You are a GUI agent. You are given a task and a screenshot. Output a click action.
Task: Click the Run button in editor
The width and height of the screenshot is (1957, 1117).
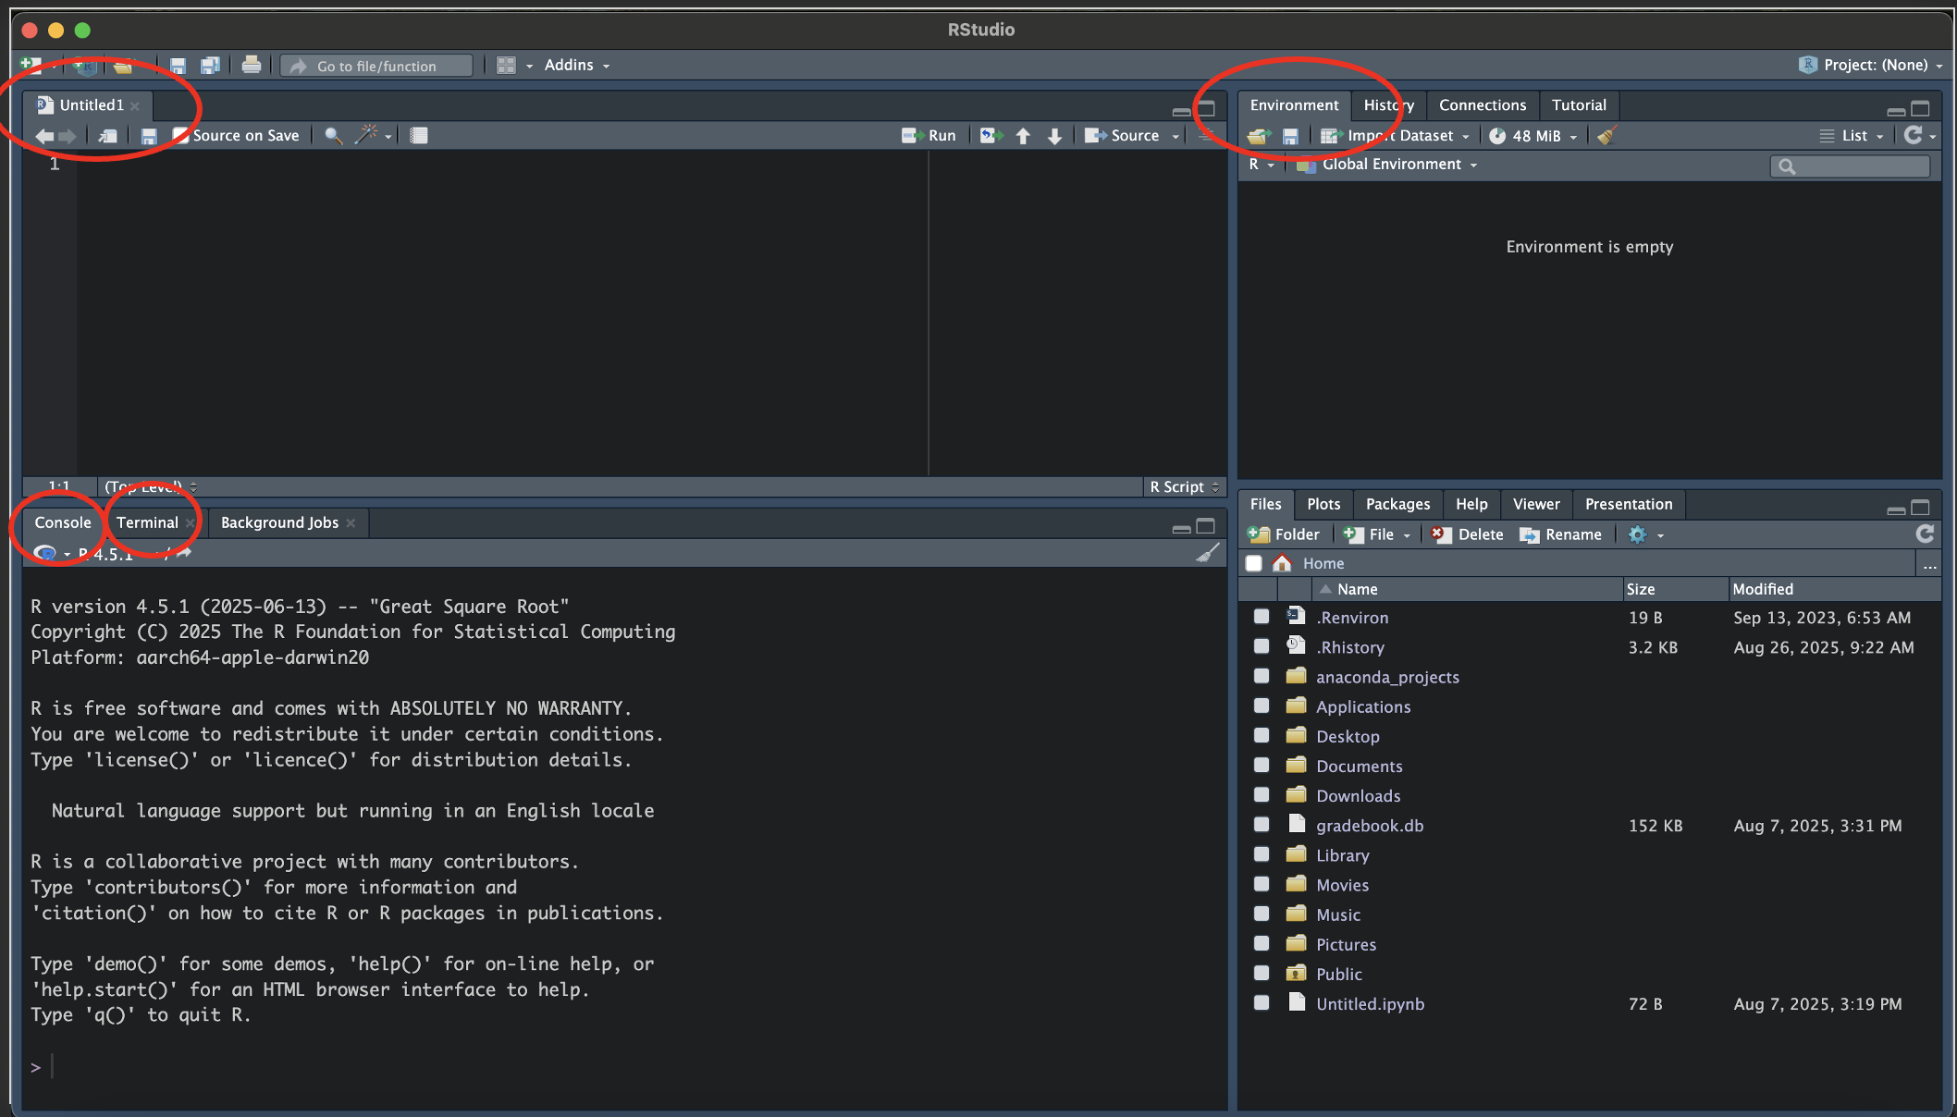pos(929,135)
